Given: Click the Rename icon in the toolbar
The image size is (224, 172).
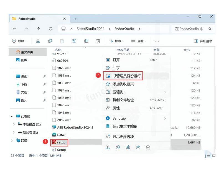Looking at the screenshot, I should coord(74,41).
